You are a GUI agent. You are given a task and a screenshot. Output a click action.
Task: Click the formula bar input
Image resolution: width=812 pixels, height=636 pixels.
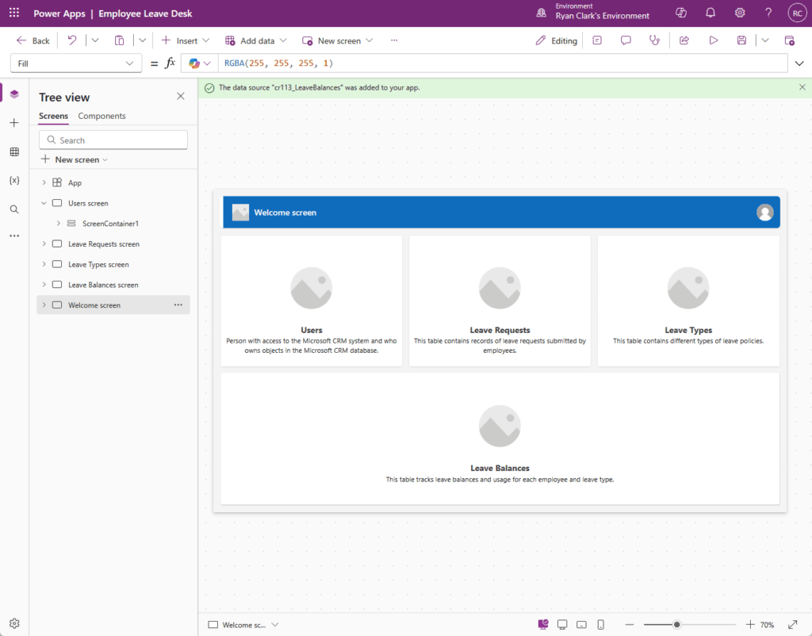502,63
